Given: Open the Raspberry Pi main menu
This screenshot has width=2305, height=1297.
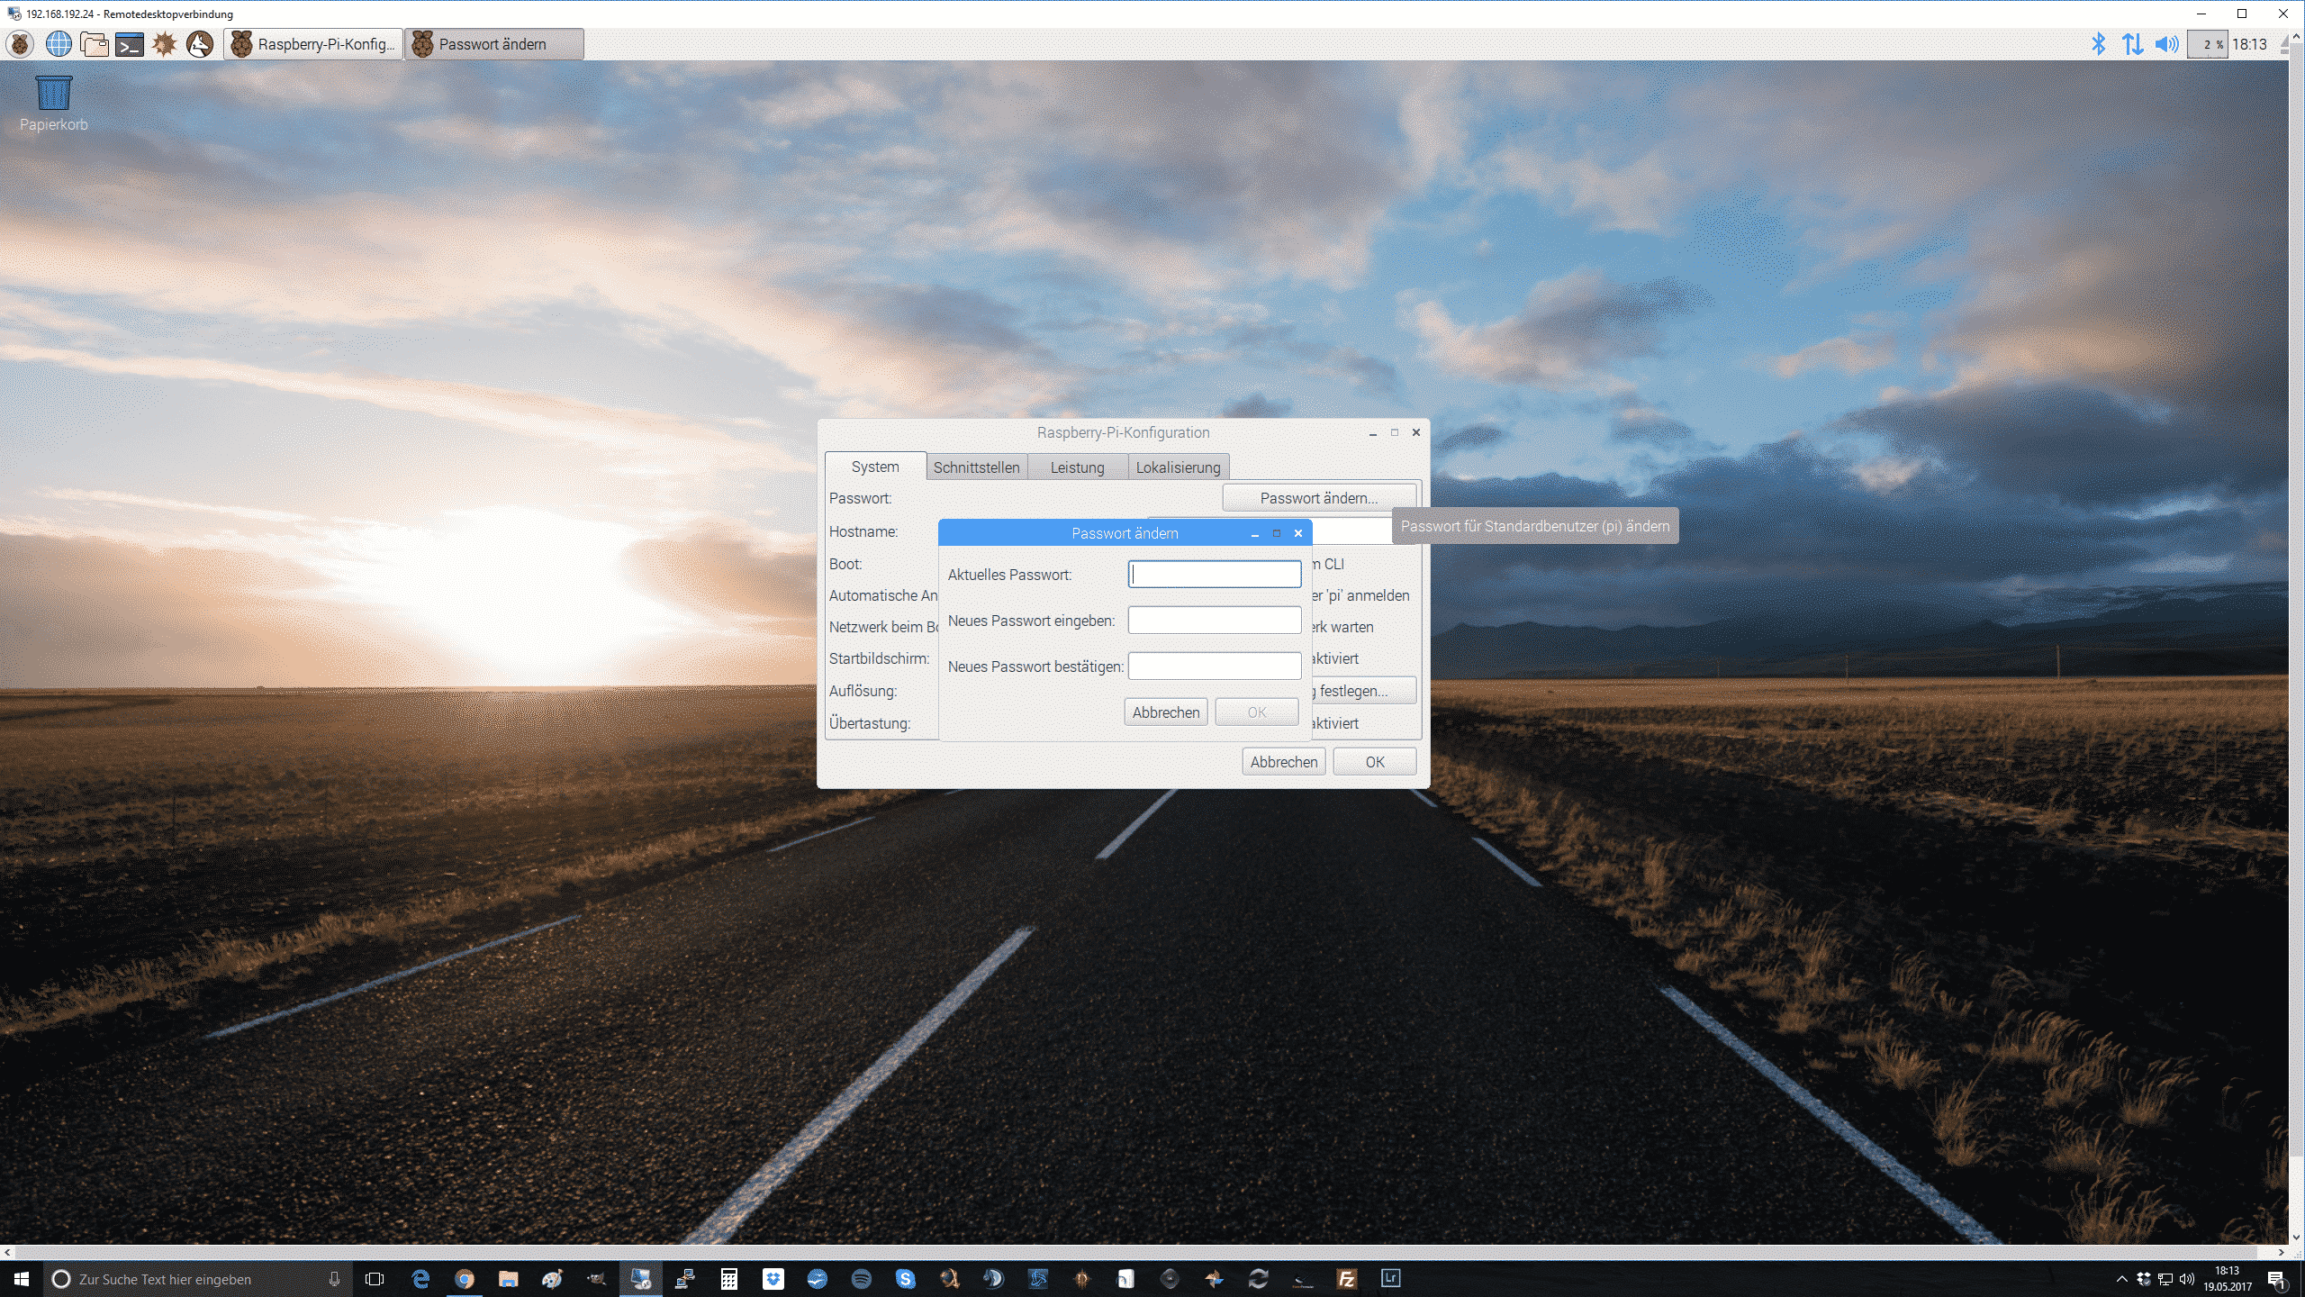Looking at the screenshot, I should (x=21, y=44).
